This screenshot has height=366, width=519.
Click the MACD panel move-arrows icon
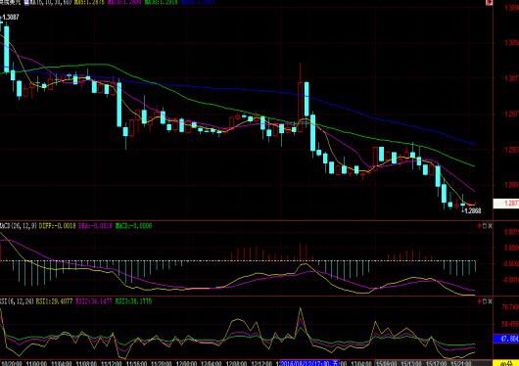(479, 226)
